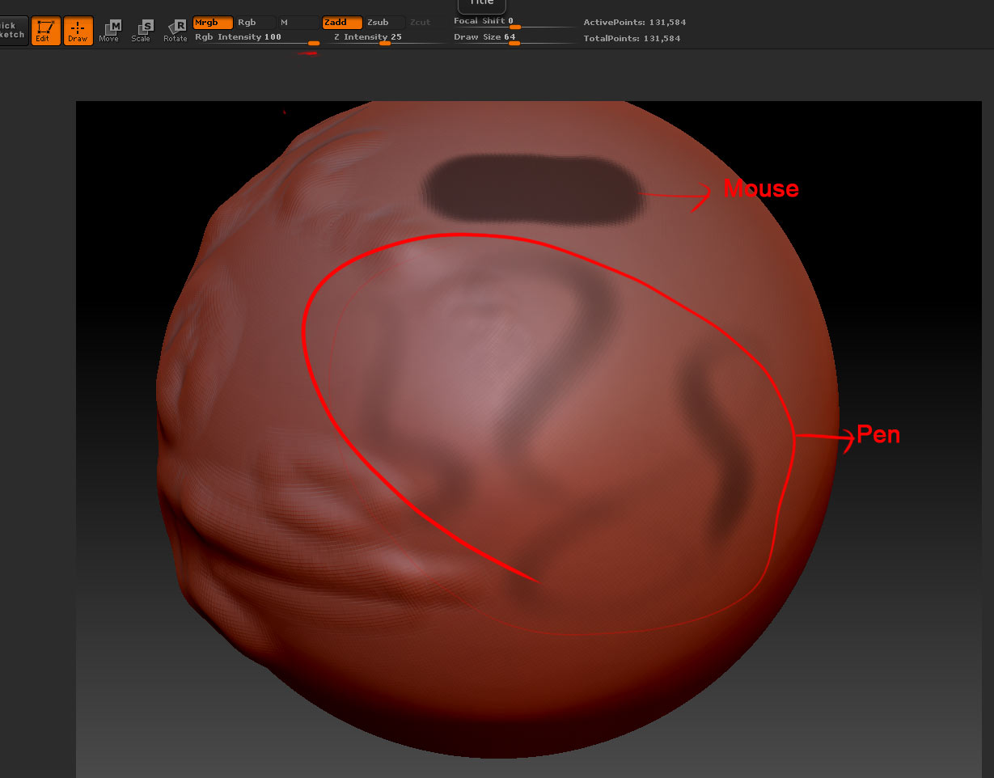Select the Move tool icon
This screenshot has height=778, width=994.
(109, 31)
